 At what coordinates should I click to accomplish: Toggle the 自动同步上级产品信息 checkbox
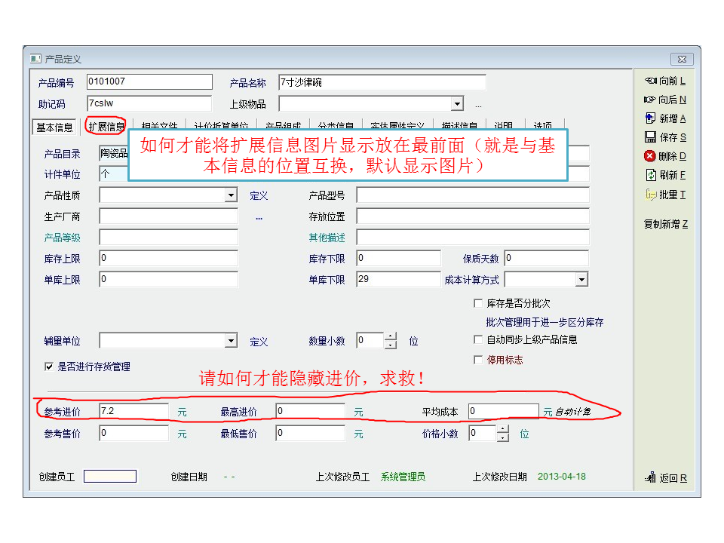pyautogui.click(x=478, y=339)
